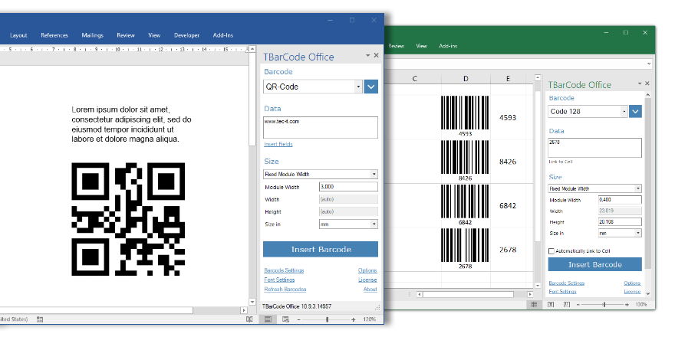The height and width of the screenshot is (337, 675).
Task: Open Font Settings link in Word panel
Action: (x=279, y=280)
